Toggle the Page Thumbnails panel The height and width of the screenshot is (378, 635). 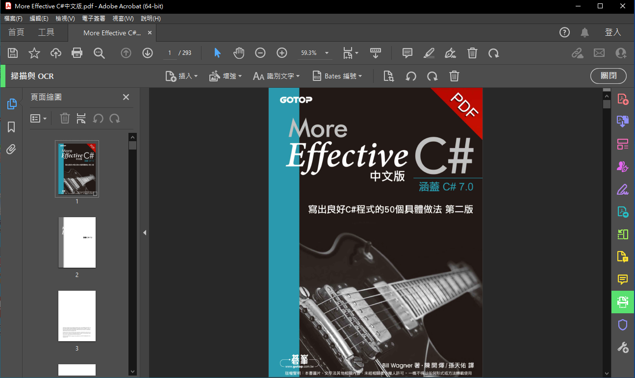click(11, 104)
